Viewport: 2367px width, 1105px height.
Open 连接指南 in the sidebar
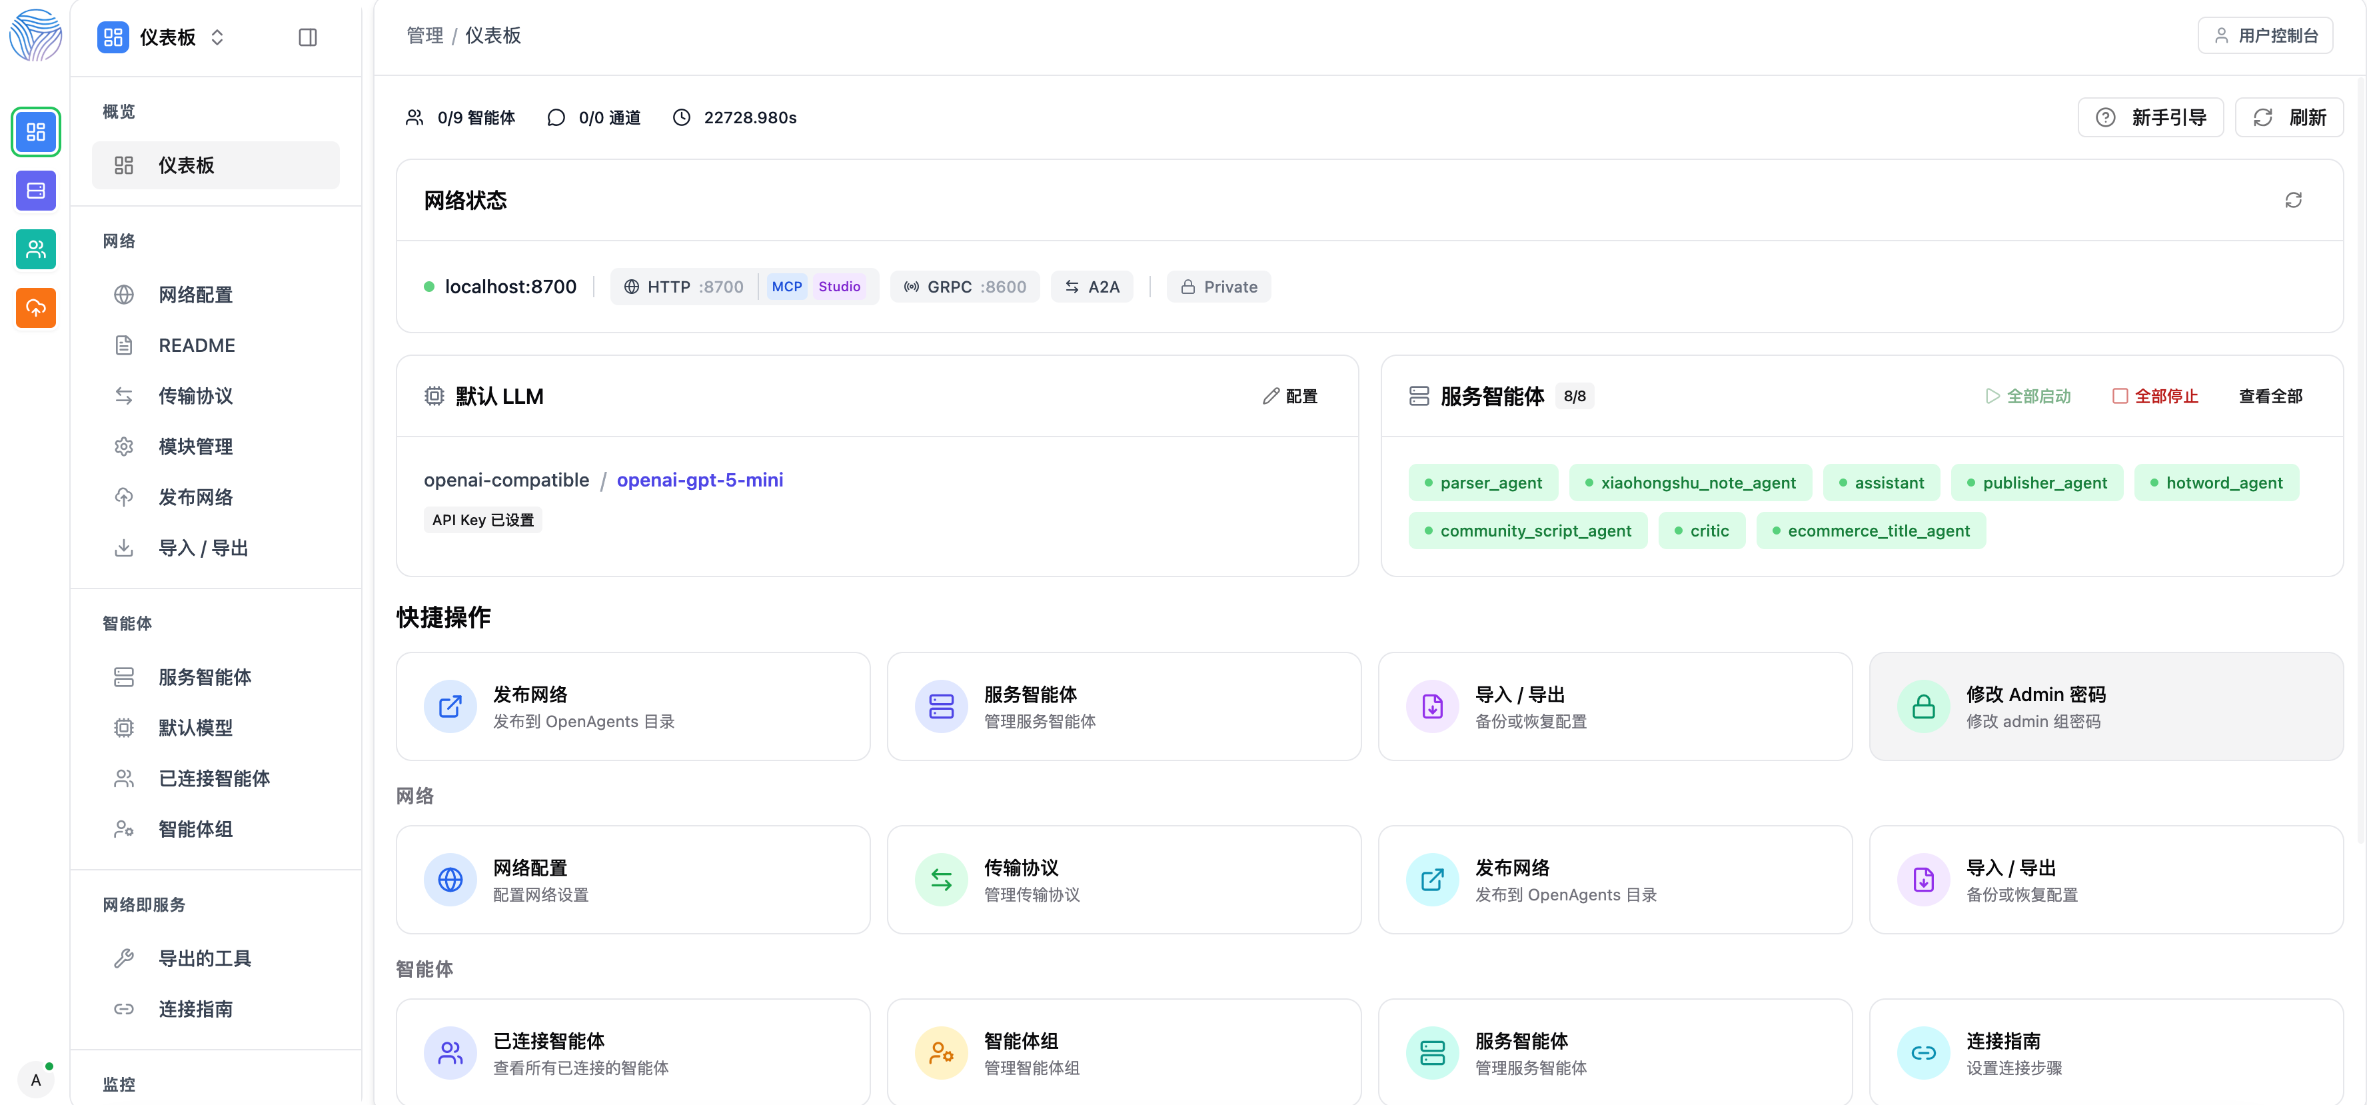click(216, 1008)
